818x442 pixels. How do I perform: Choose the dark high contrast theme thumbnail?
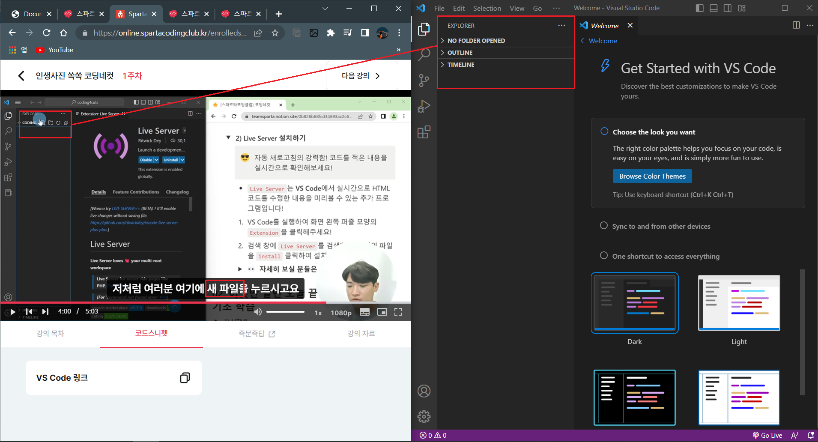pos(635,397)
